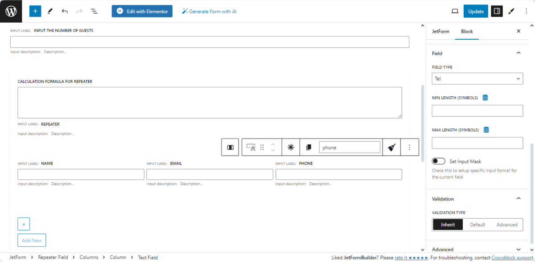Open the block inserter

click(35, 11)
